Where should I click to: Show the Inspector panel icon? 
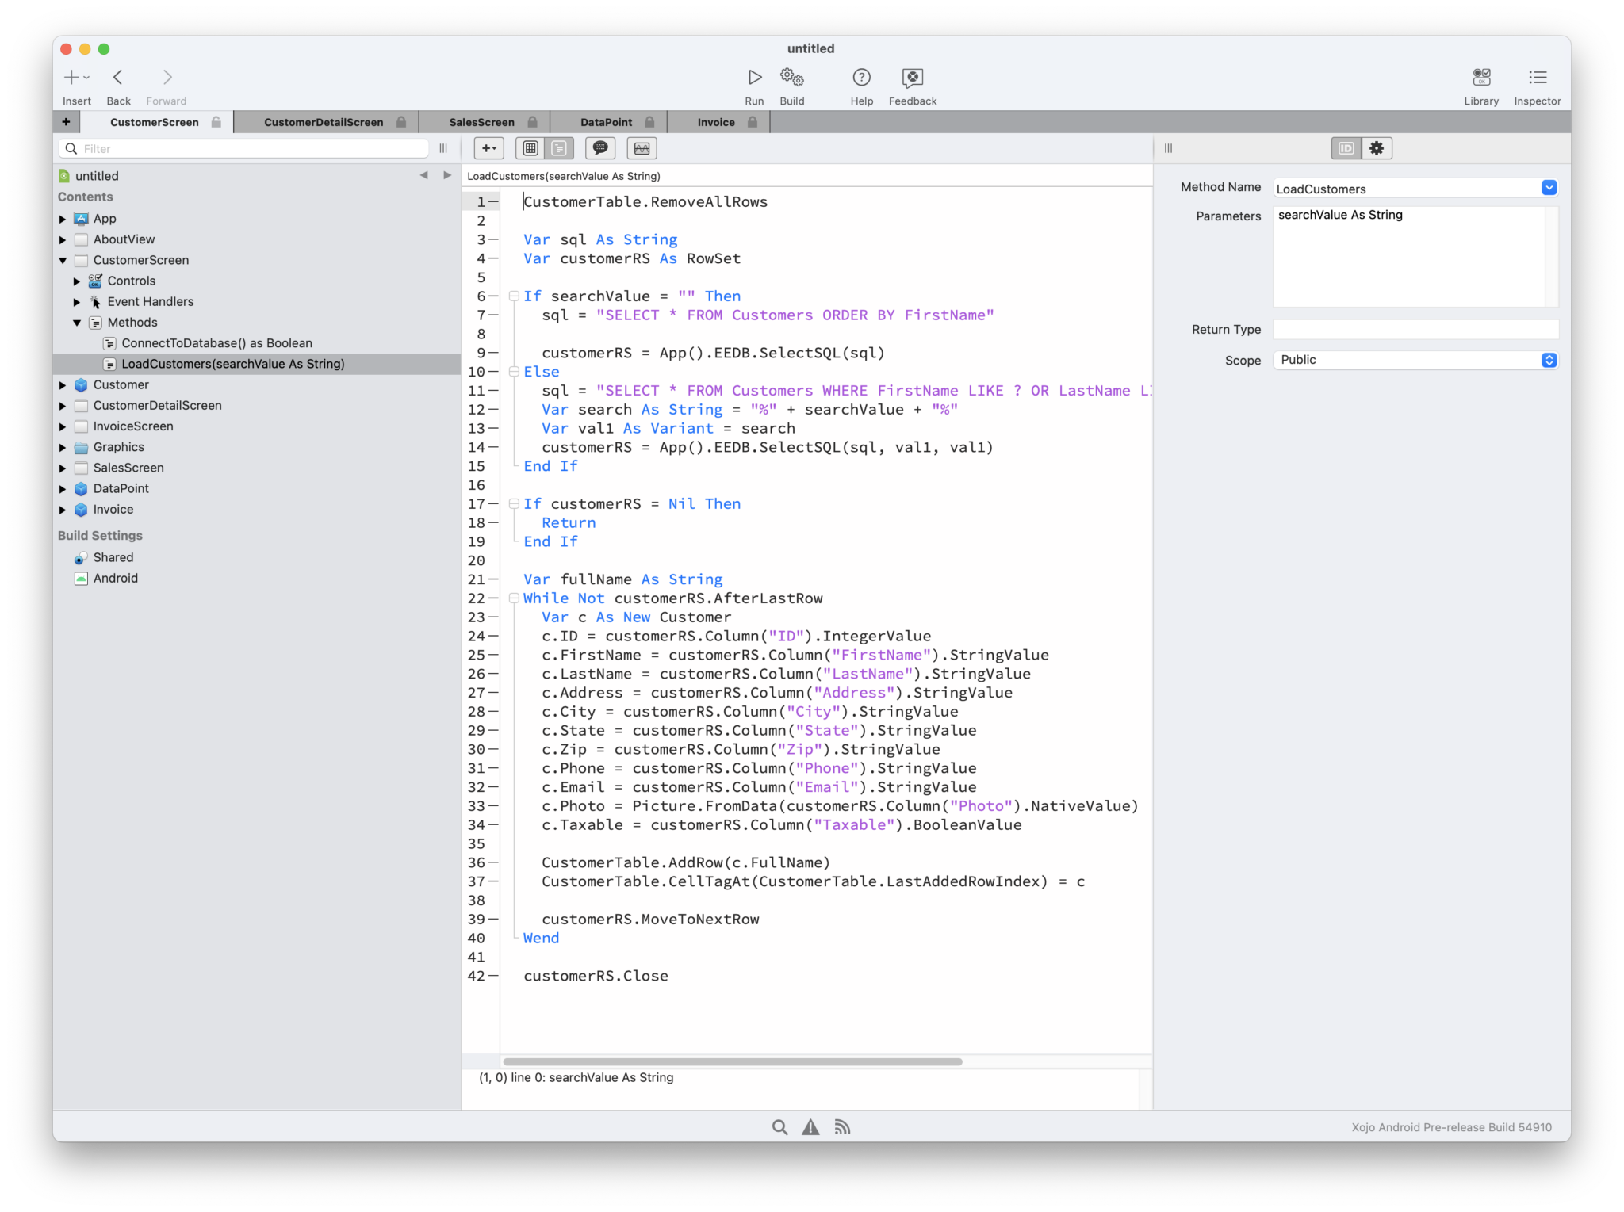point(1538,78)
